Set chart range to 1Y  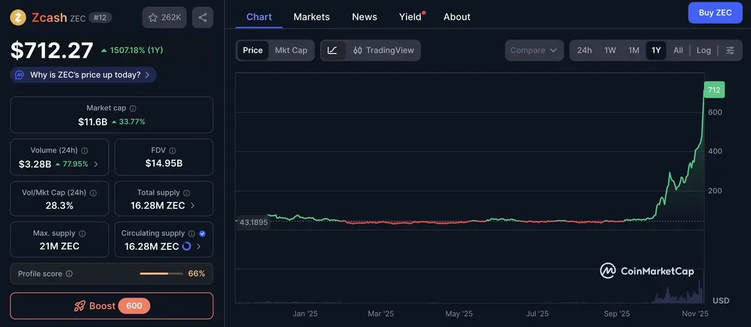[x=656, y=50]
